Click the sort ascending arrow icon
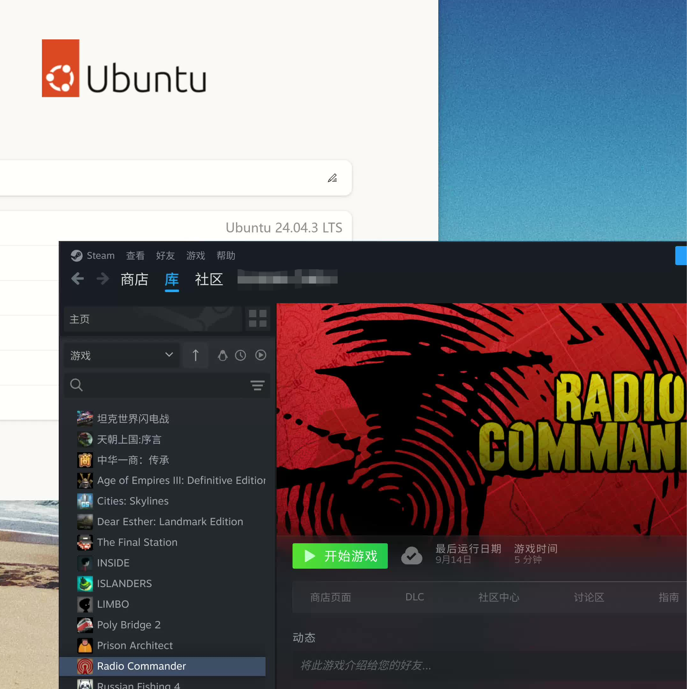This screenshot has height=689, width=687. 195,355
